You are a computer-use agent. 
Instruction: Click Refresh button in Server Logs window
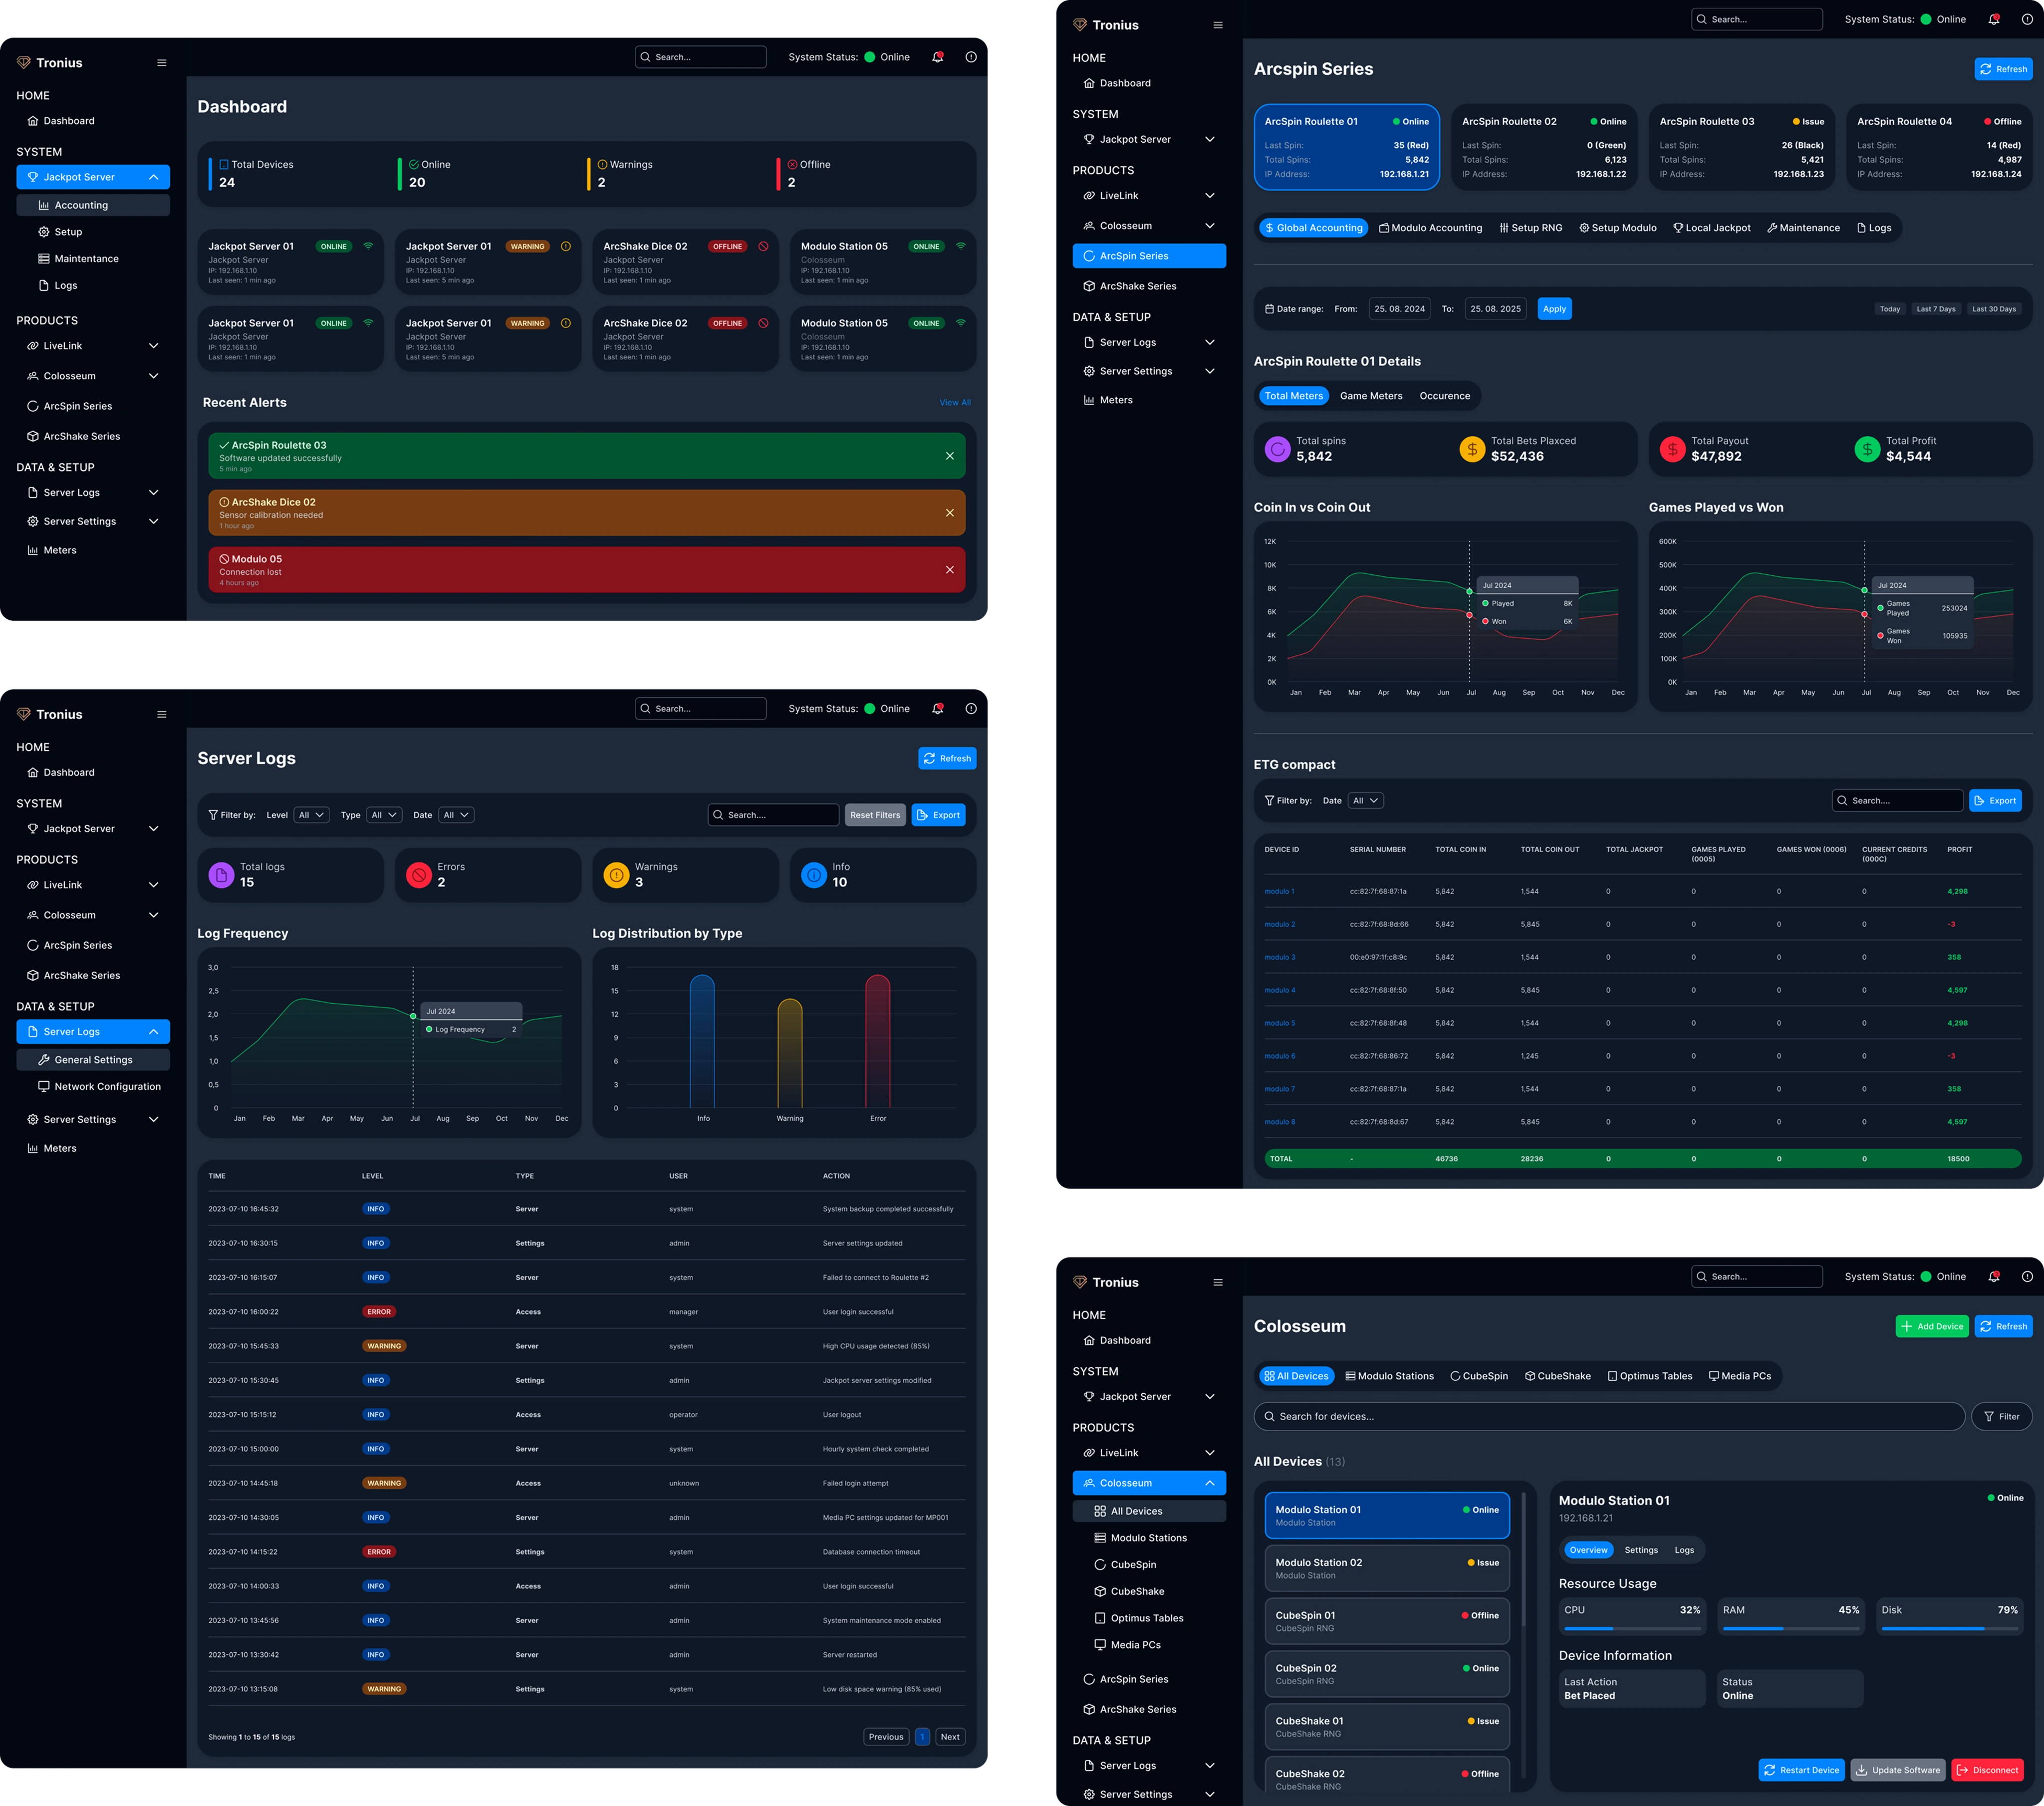point(947,758)
